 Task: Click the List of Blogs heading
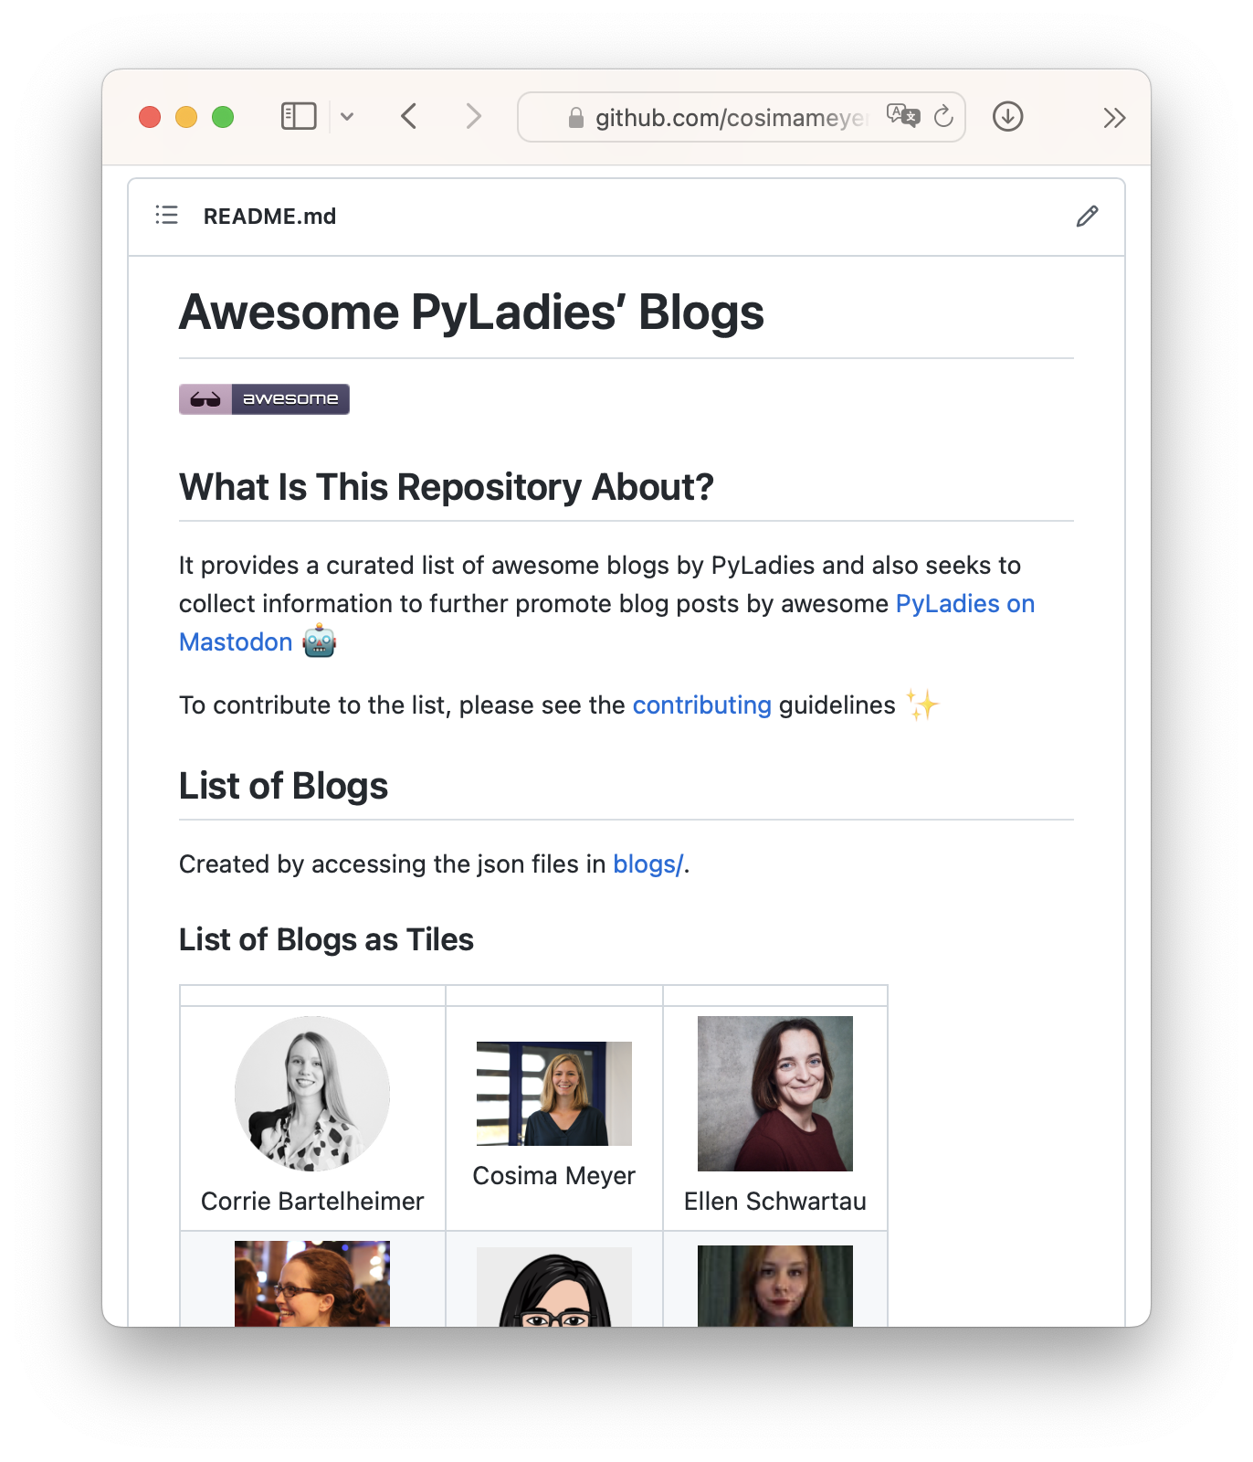[283, 786]
